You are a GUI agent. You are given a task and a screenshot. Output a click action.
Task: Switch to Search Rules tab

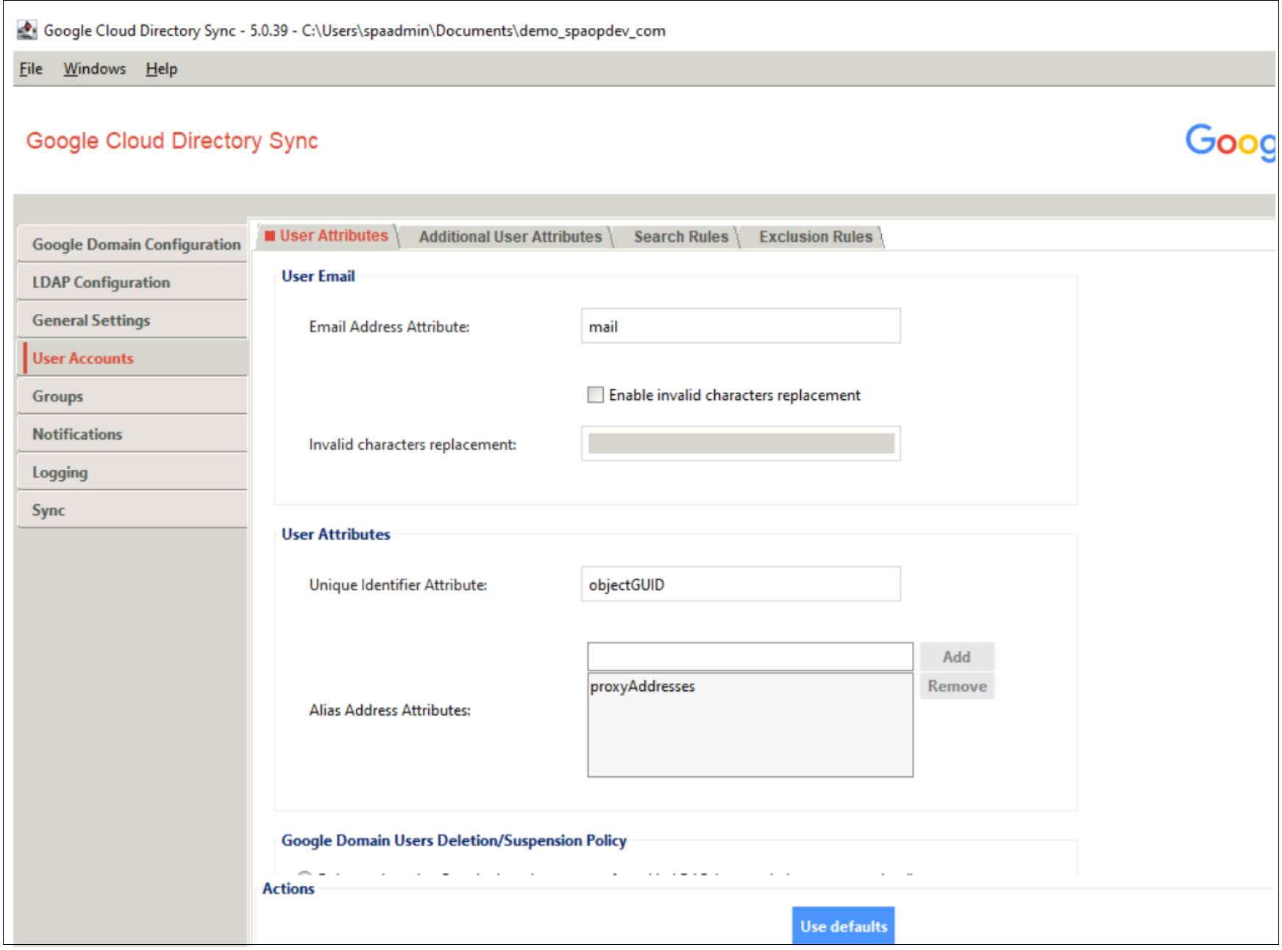[680, 237]
